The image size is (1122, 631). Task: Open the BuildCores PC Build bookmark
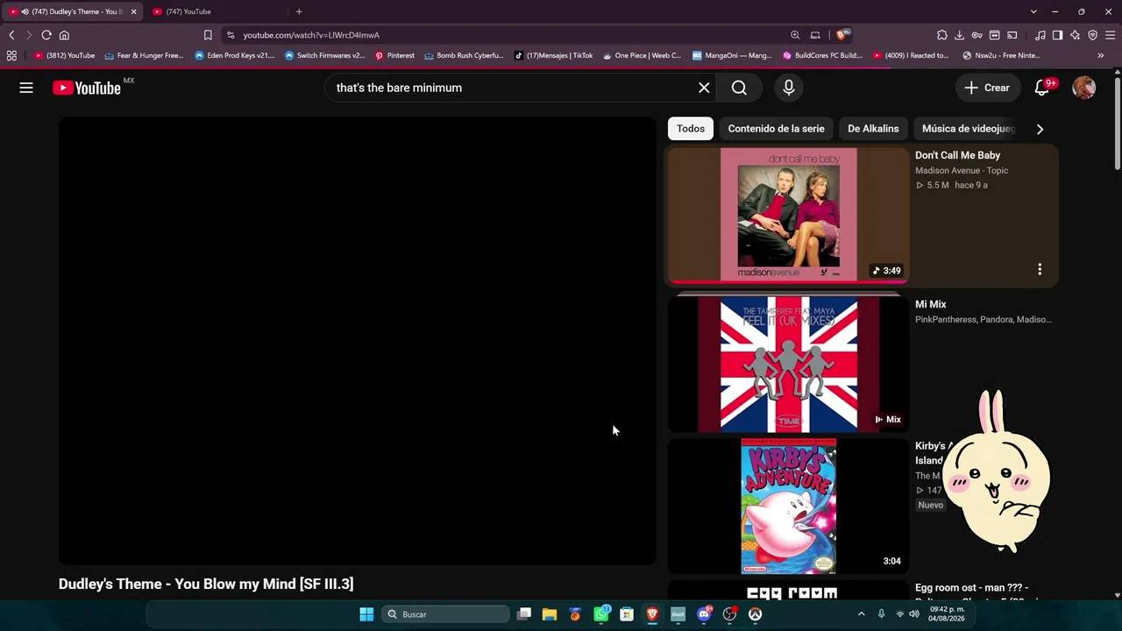822,55
